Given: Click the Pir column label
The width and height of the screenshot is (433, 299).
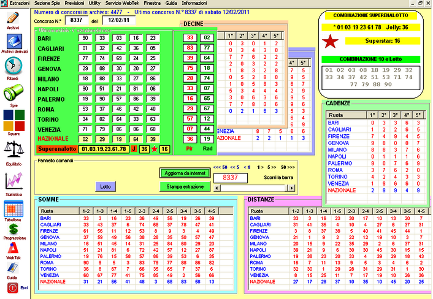Looking at the screenshot, I should pos(189,149).
